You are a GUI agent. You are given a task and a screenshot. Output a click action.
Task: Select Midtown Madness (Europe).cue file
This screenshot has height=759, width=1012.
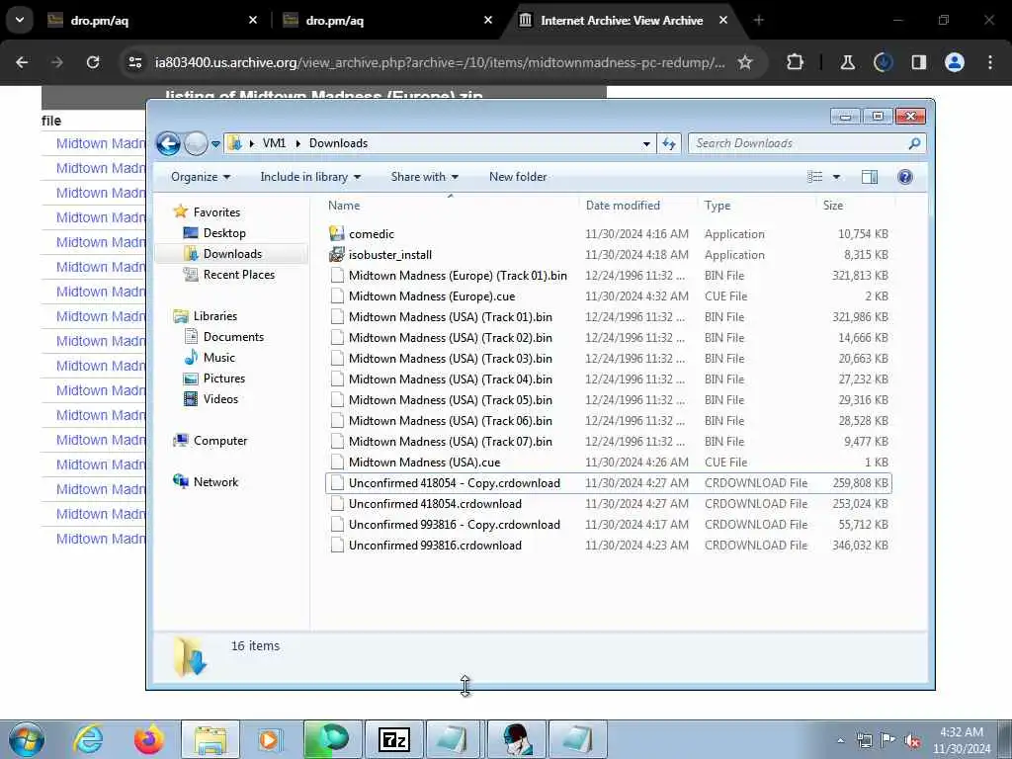pyautogui.click(x=432, y=296)
